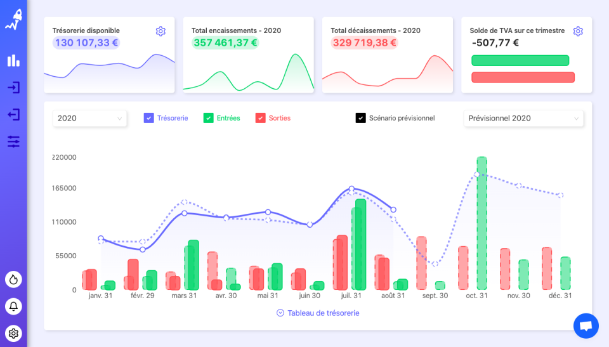609x347 pixels.
Task: Uncheck the Trésorerie checkbox
Action: 148,118
